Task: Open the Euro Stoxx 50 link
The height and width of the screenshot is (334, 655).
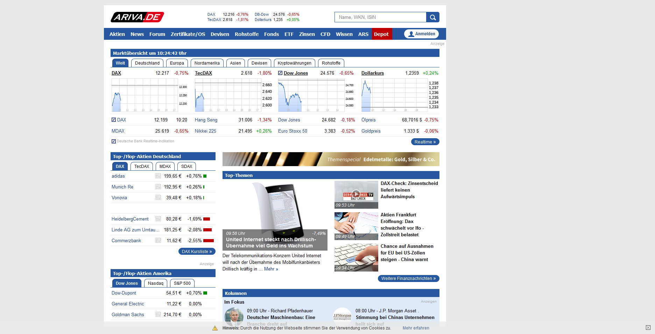Action: tap(293, 131)
